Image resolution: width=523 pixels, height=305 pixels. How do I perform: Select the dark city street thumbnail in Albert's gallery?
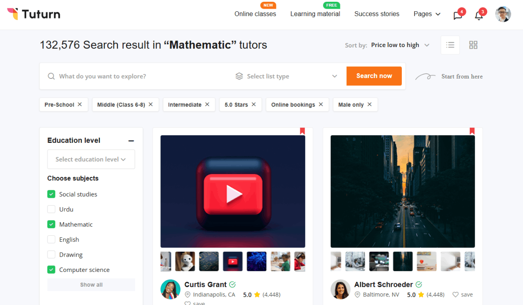(x=403, y=261)
